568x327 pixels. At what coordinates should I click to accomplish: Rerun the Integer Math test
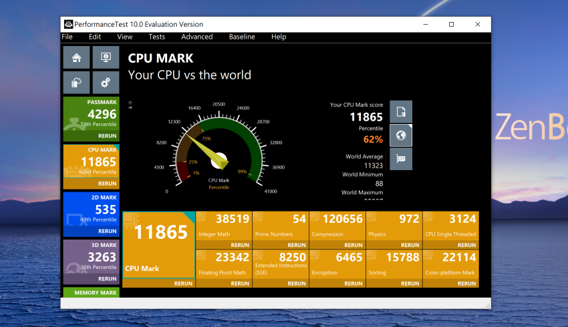[x=240, y=245]
